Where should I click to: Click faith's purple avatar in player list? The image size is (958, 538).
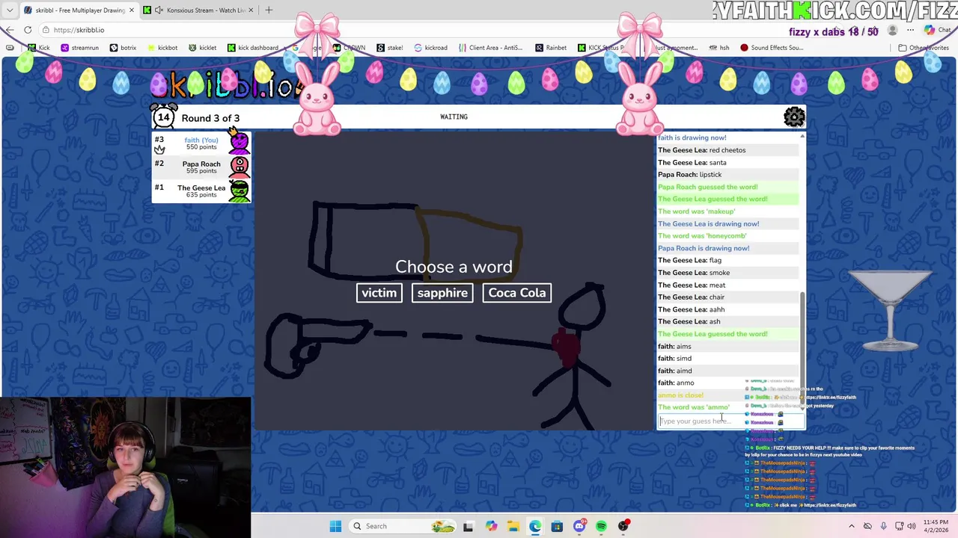click(239, 142)
